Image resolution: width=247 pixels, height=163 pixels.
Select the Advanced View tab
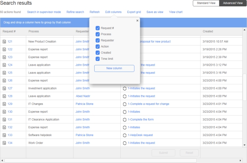tap(232, 3)
